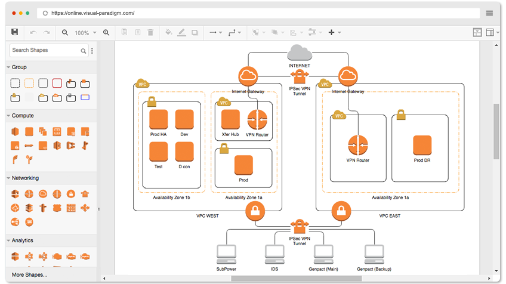Click the Undo arrow in toolbar
The height and width of the screenshot is (284, 506).
[x=33, y=33]
